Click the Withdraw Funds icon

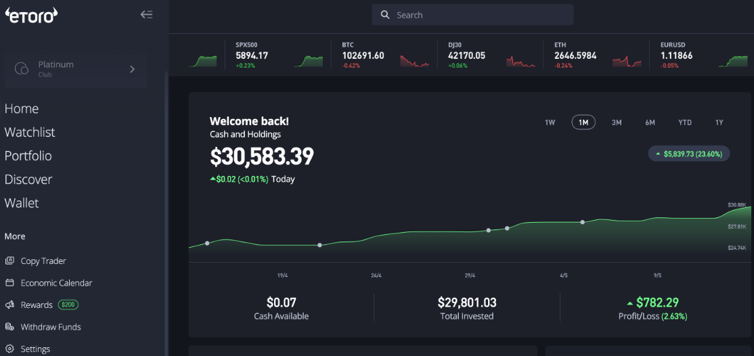[9, 327]
